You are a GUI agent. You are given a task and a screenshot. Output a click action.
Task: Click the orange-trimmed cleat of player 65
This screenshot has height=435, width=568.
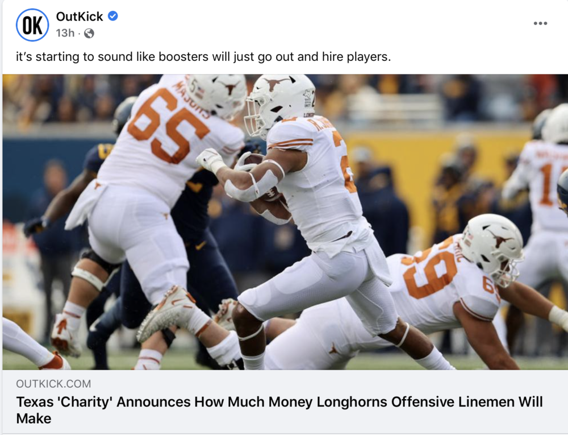pyautogui.click(x=166, y=312)
